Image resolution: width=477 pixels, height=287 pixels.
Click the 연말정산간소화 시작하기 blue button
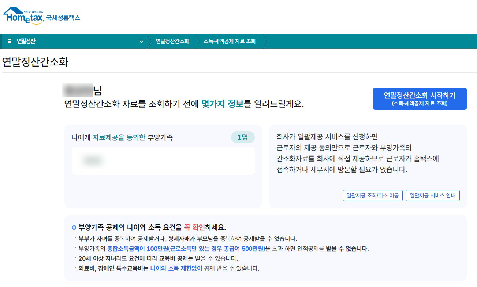420,99
